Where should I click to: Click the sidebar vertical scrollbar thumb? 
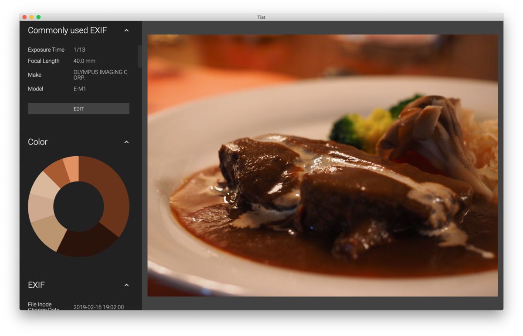pyautogui.click(x=139, y=57)
